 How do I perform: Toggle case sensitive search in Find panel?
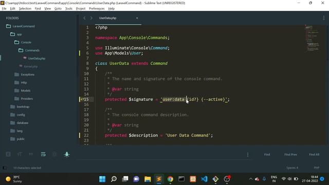(x=20, y=154)
